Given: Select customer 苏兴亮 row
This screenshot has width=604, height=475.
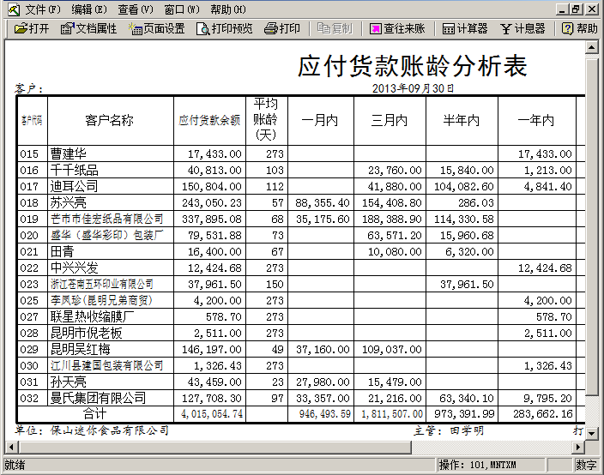Looking at the screenshot, I should pos(68,202).
